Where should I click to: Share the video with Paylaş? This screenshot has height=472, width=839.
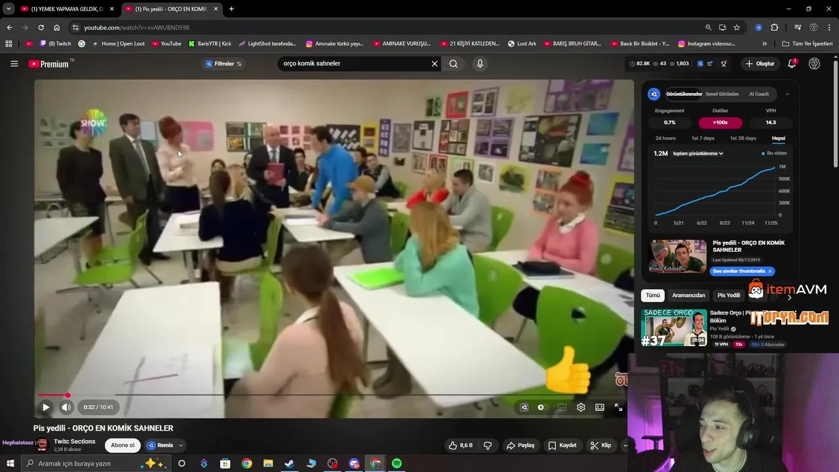[x=520, y=445]
